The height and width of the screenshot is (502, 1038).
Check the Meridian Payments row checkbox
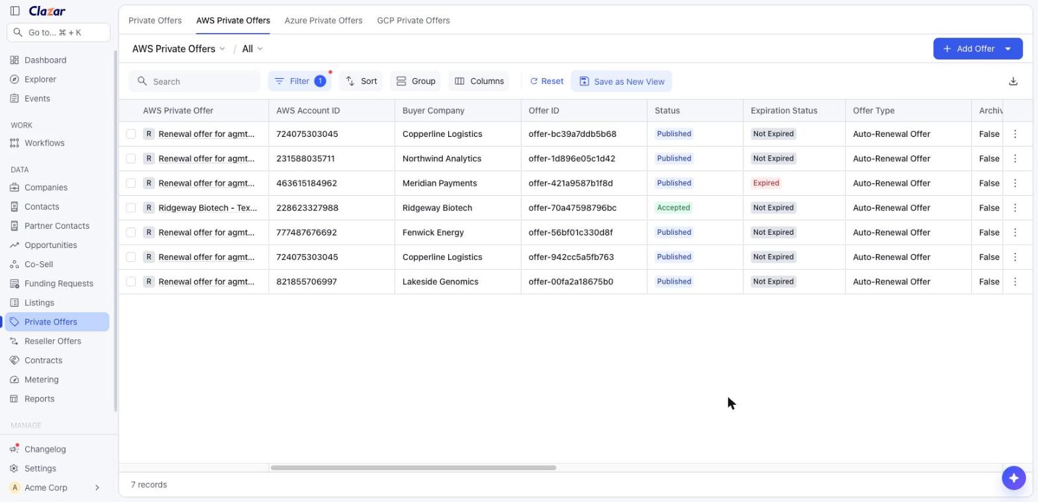point(131,183)
